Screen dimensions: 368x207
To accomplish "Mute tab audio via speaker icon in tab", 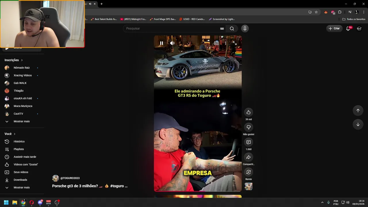I will [90, 4].
